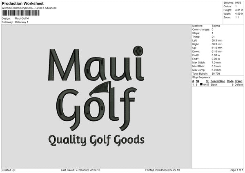This screenshot has width=245, height=173.
Task: Click the Production Worksheet title
Action: tap(22, 3)
